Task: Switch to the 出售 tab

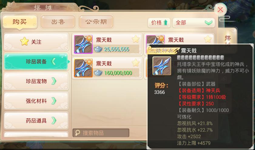Action: click(58, 22)
